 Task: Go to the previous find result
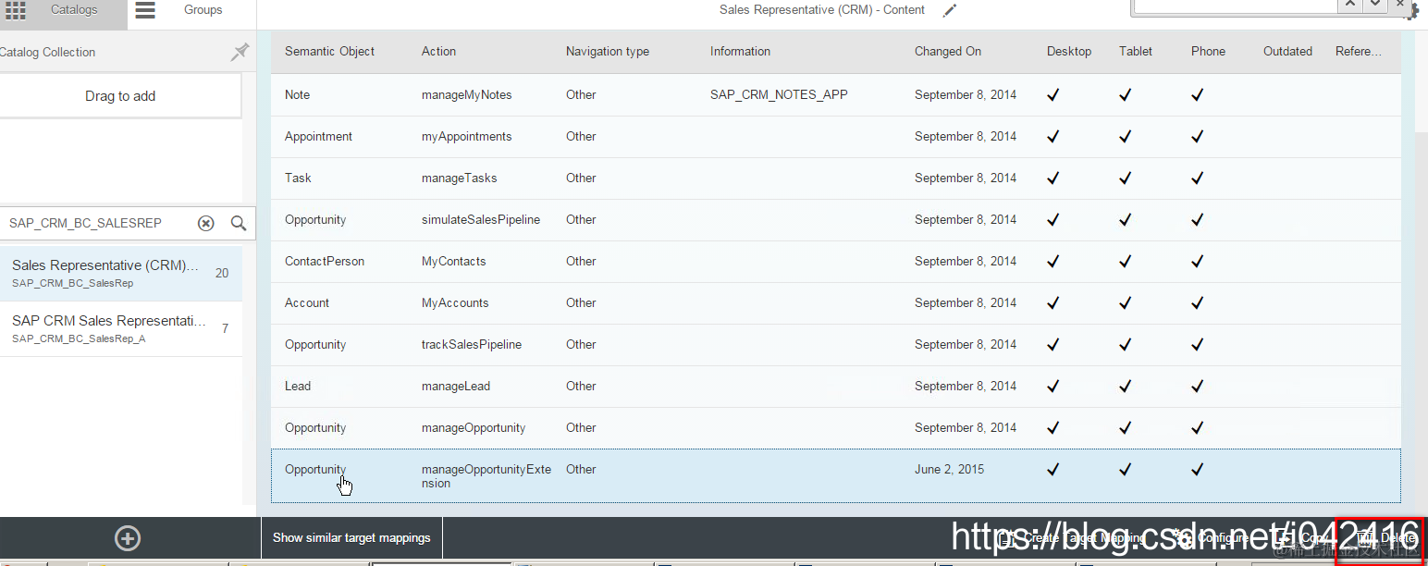(1351, 5)
